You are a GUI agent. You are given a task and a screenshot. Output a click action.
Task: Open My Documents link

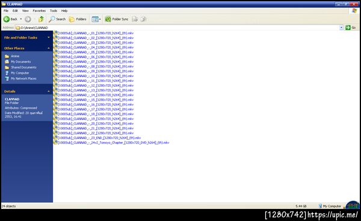pos(20,62)
